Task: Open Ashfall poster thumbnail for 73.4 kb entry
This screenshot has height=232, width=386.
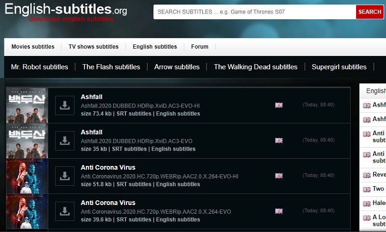Action: point(27,105)
